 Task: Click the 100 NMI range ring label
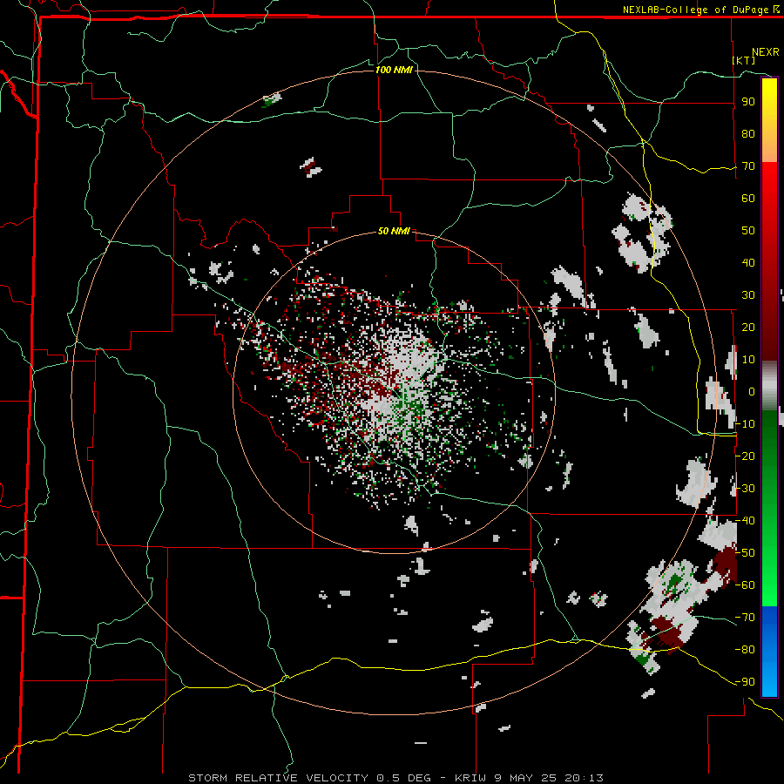[394, 70]
